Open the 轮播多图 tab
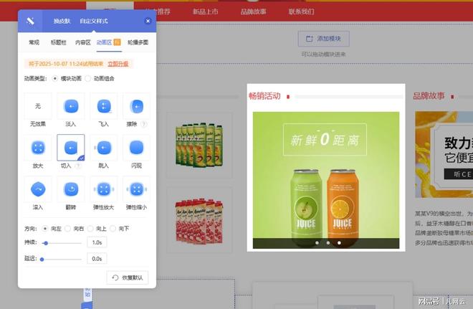 [x=138, y=43]
